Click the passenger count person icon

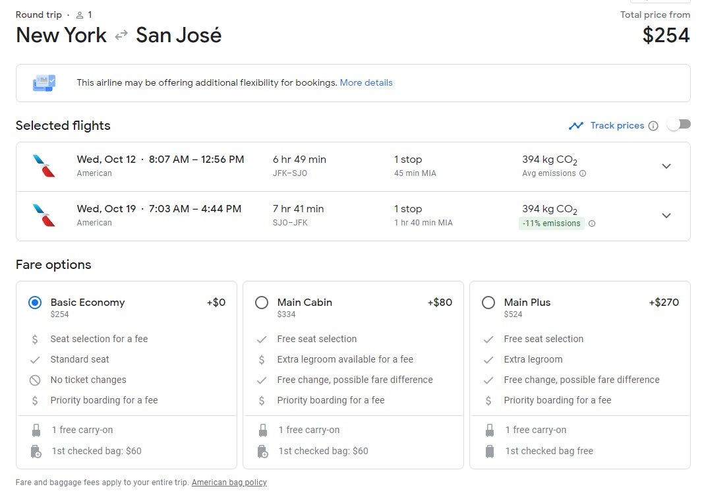[x=80, y=15]
